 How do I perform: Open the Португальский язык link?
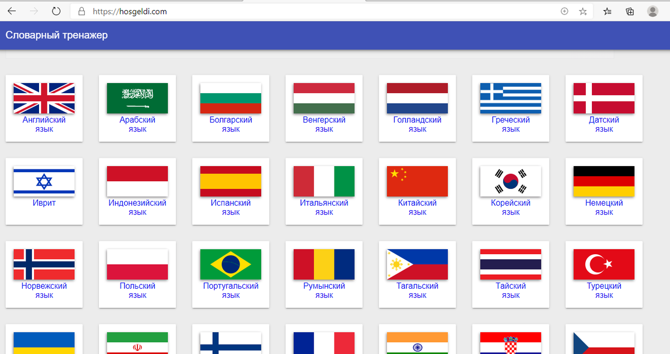(231, 290)
